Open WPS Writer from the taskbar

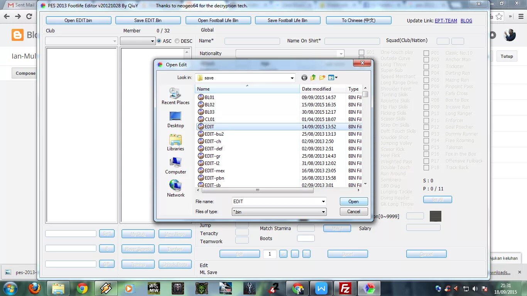pos(321,288)
